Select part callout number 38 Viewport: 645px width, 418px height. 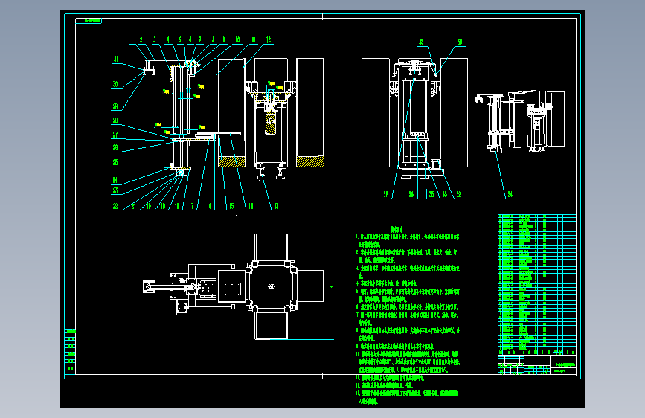[x=421, y=42]
